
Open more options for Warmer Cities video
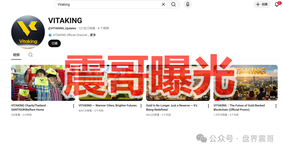point(141,106)
